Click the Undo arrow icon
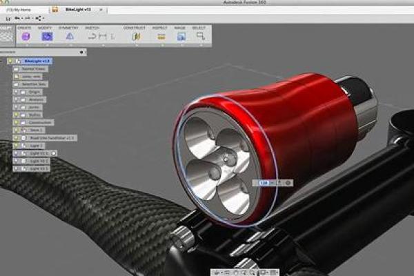414x276 pixels. [x=16, y=17]
